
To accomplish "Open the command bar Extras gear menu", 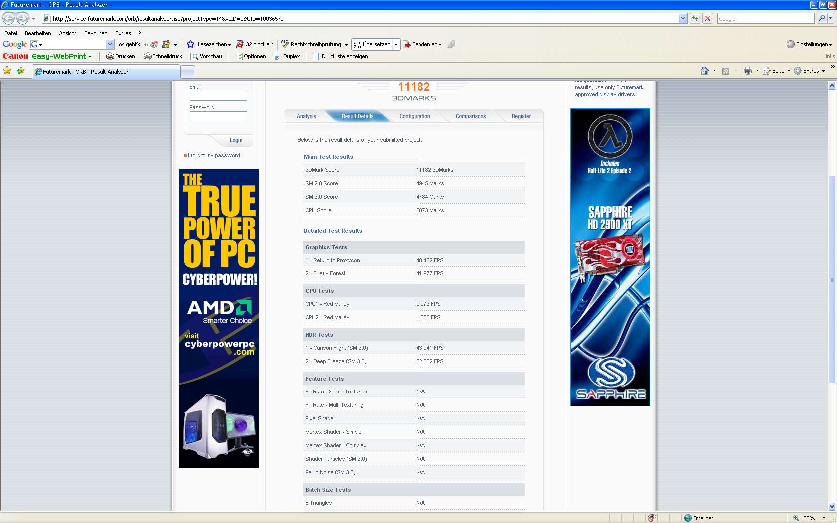I will click(809, 71).
